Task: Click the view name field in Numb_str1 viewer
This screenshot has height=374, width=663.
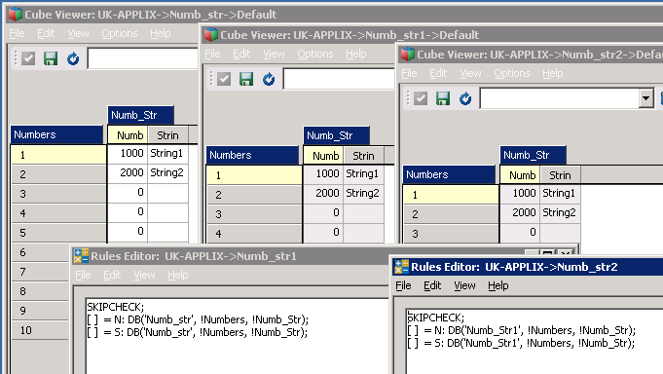Action: pos(339,79)
